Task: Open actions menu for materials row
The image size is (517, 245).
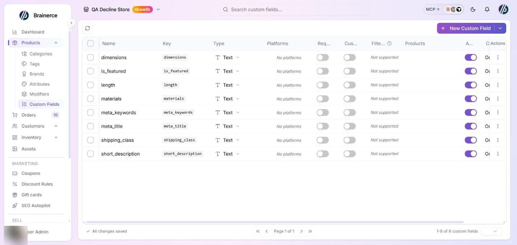Action: 498,99
